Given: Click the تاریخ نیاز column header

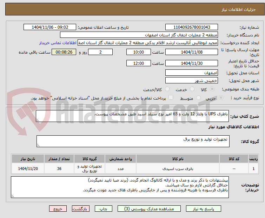Looking at the screenshot, I should [x=28, y=159].
